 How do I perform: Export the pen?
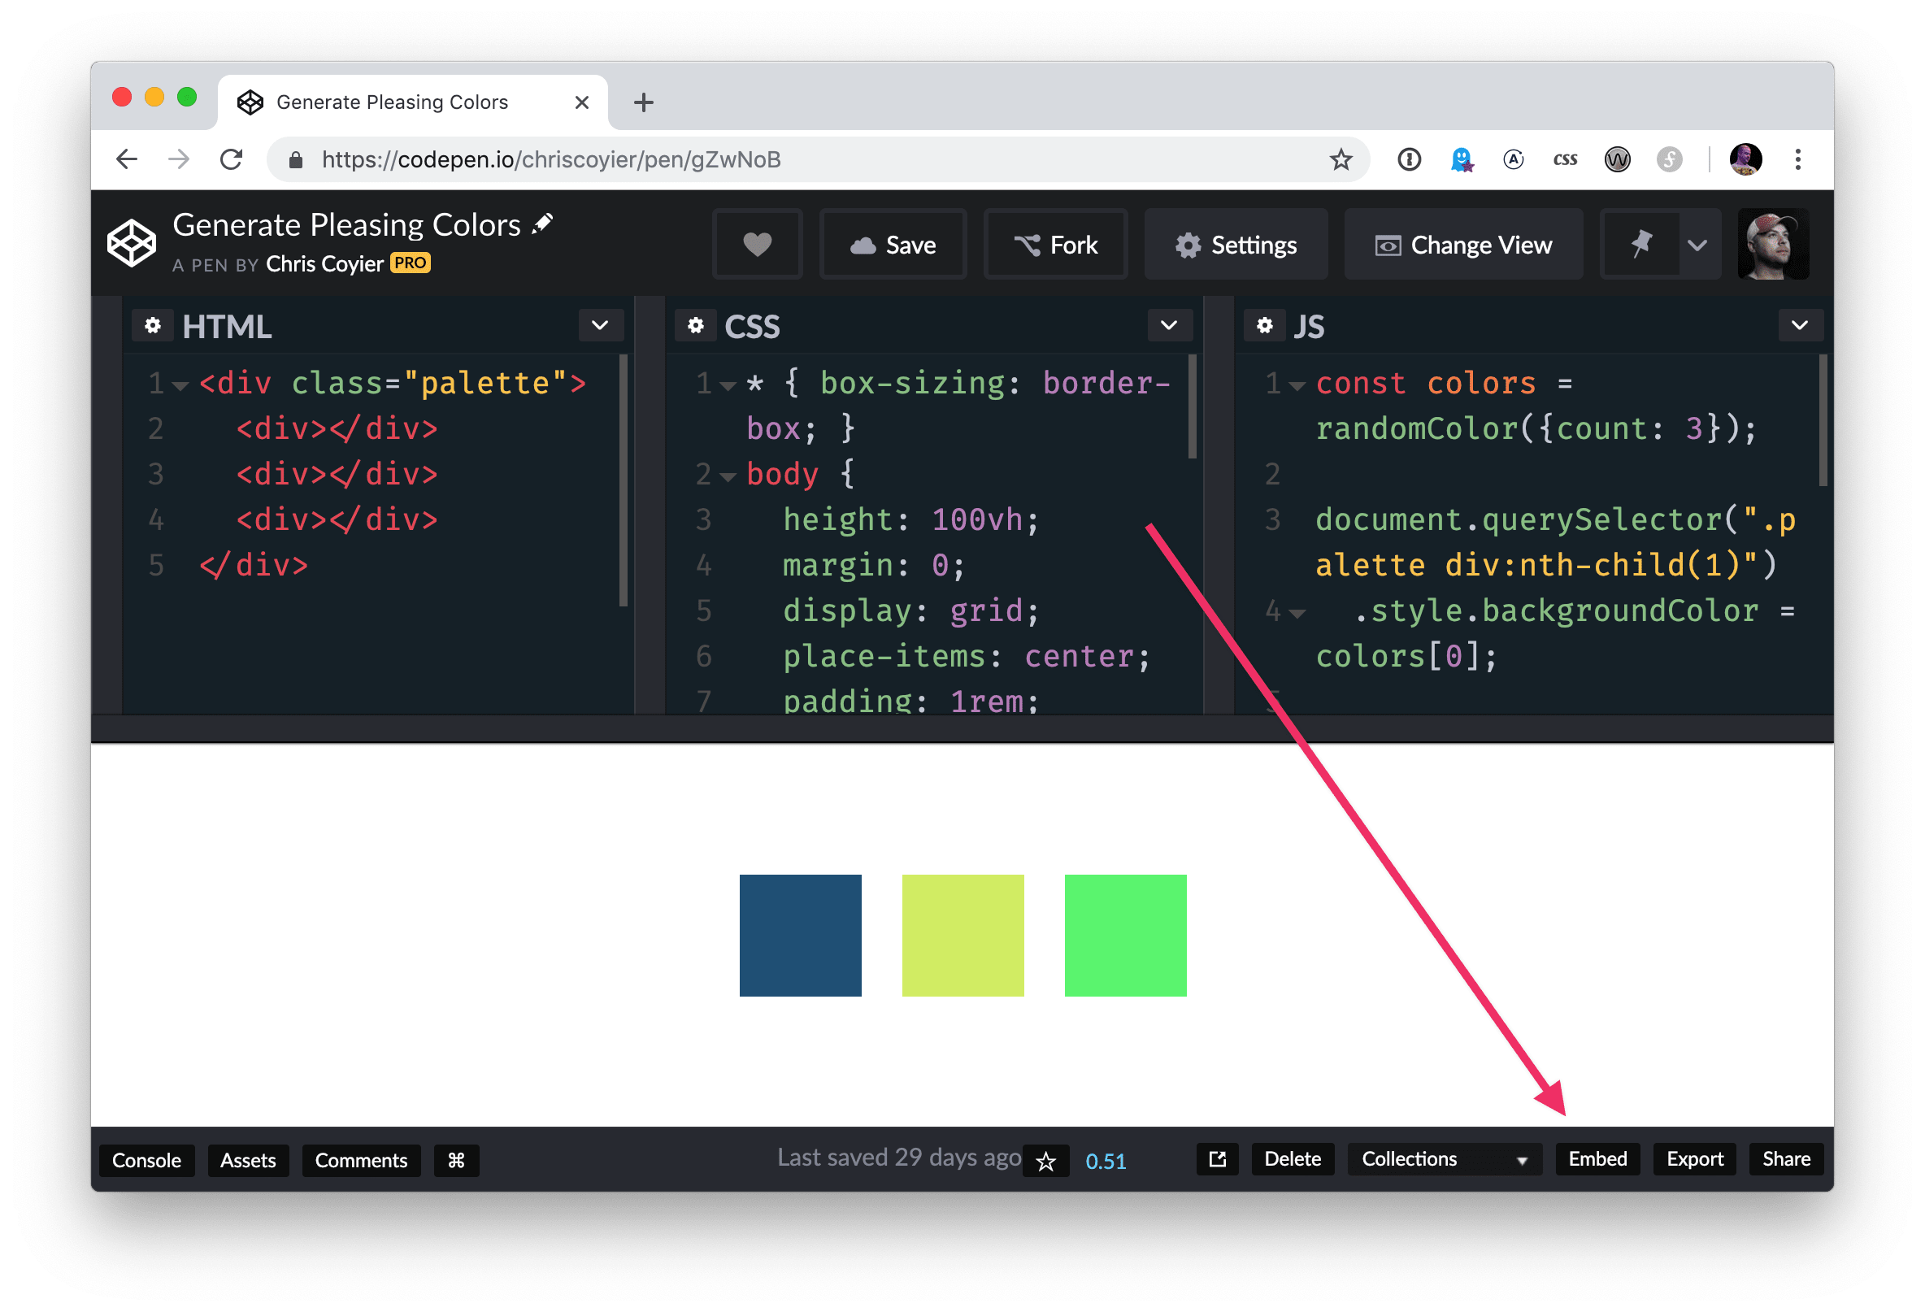1695,1158
